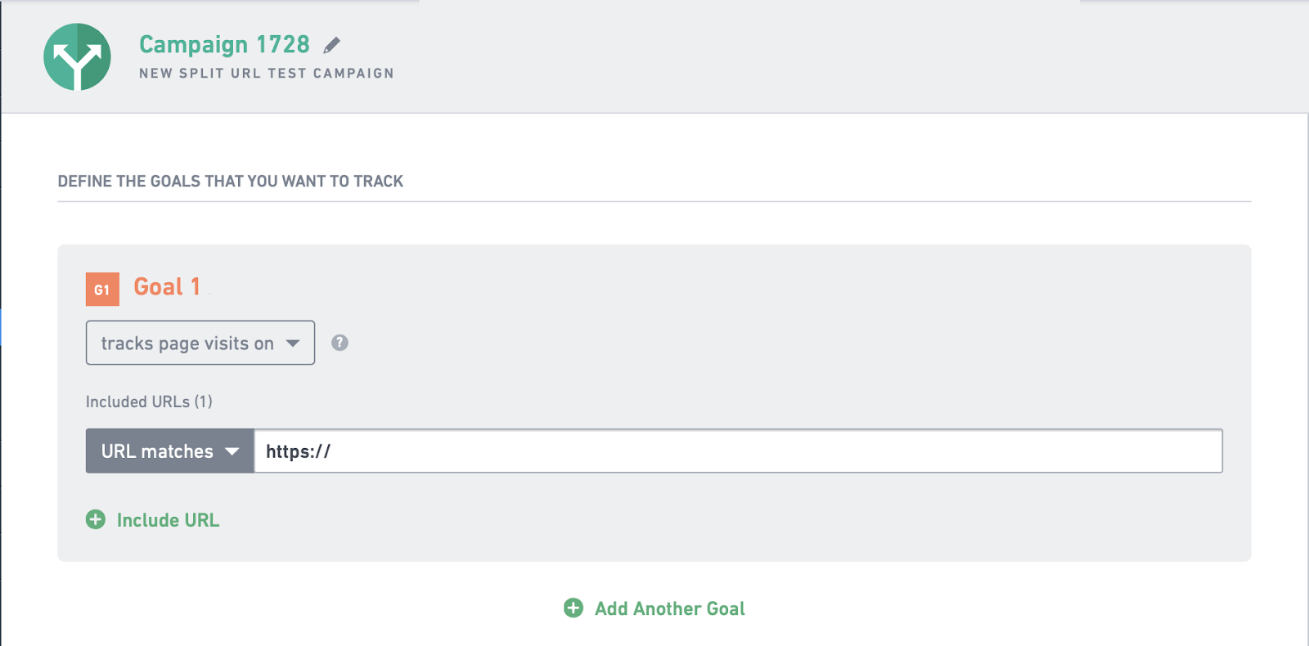Image resolution: width=1309 pixels, height=646 pixels.
Task: Click the URL matches label text
Action: (x=157, y=451)
